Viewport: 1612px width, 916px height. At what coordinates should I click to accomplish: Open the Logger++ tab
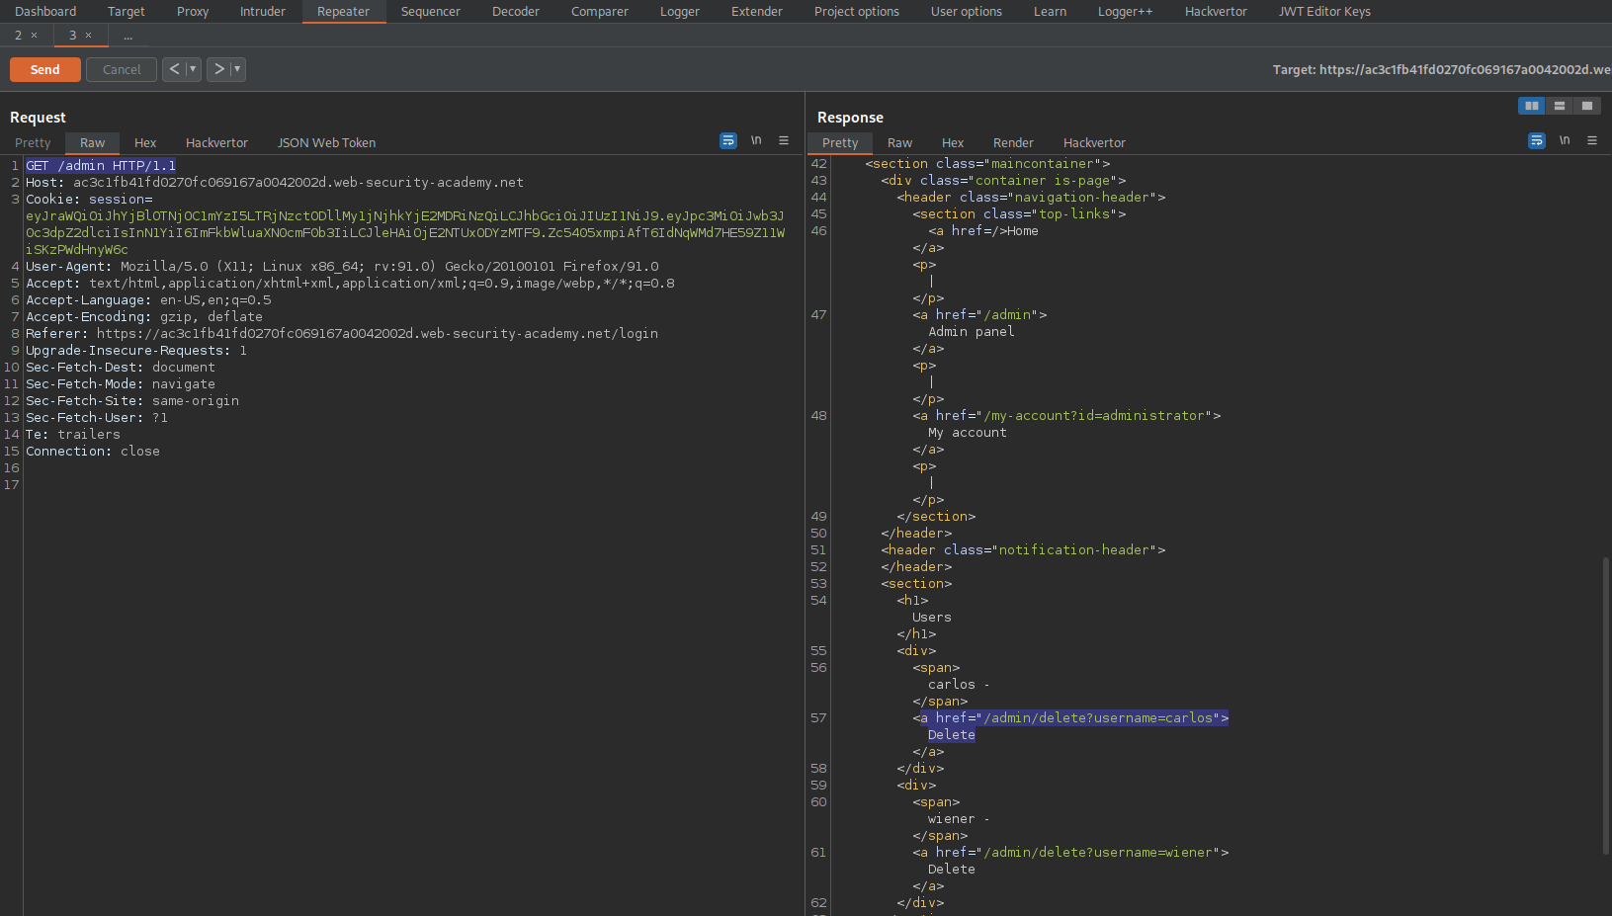(1126, 12)
